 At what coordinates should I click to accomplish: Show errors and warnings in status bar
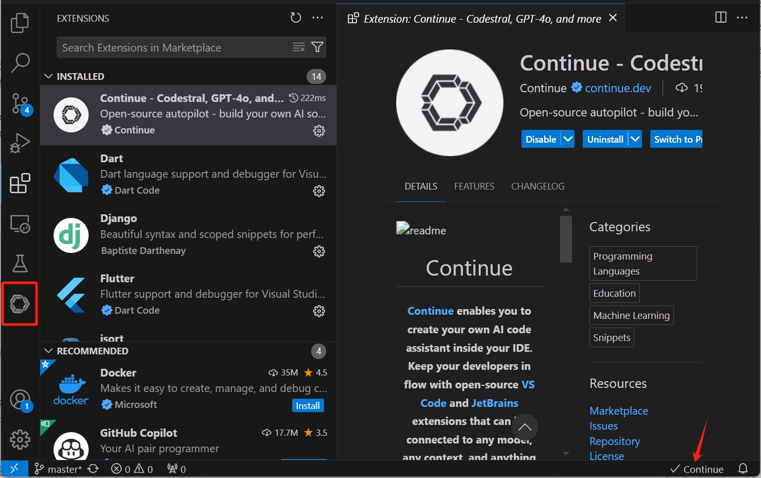[132, 469]
